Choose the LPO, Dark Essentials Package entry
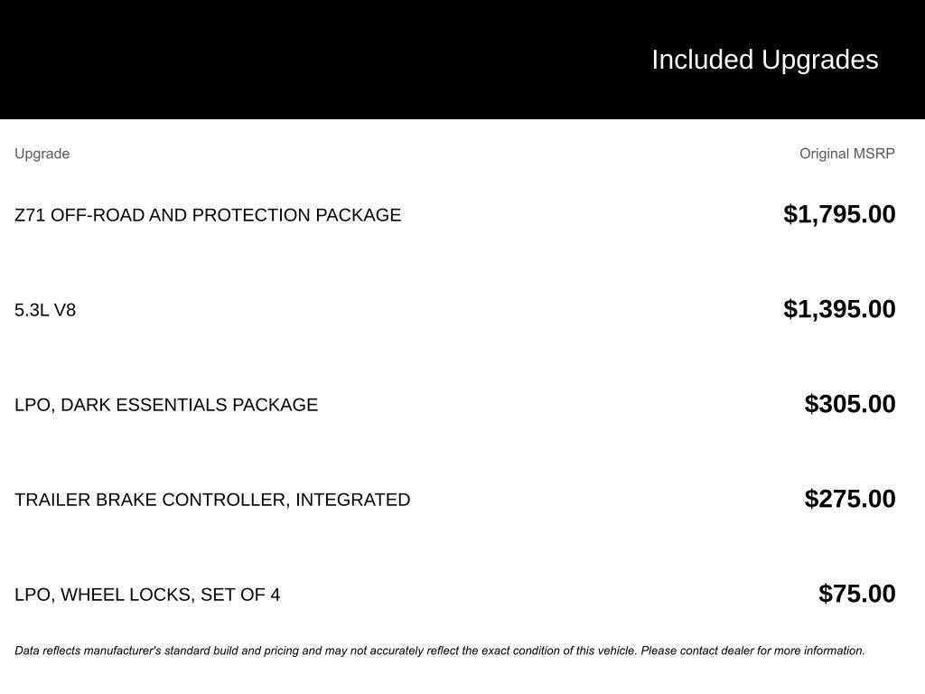 click(166, 405)
